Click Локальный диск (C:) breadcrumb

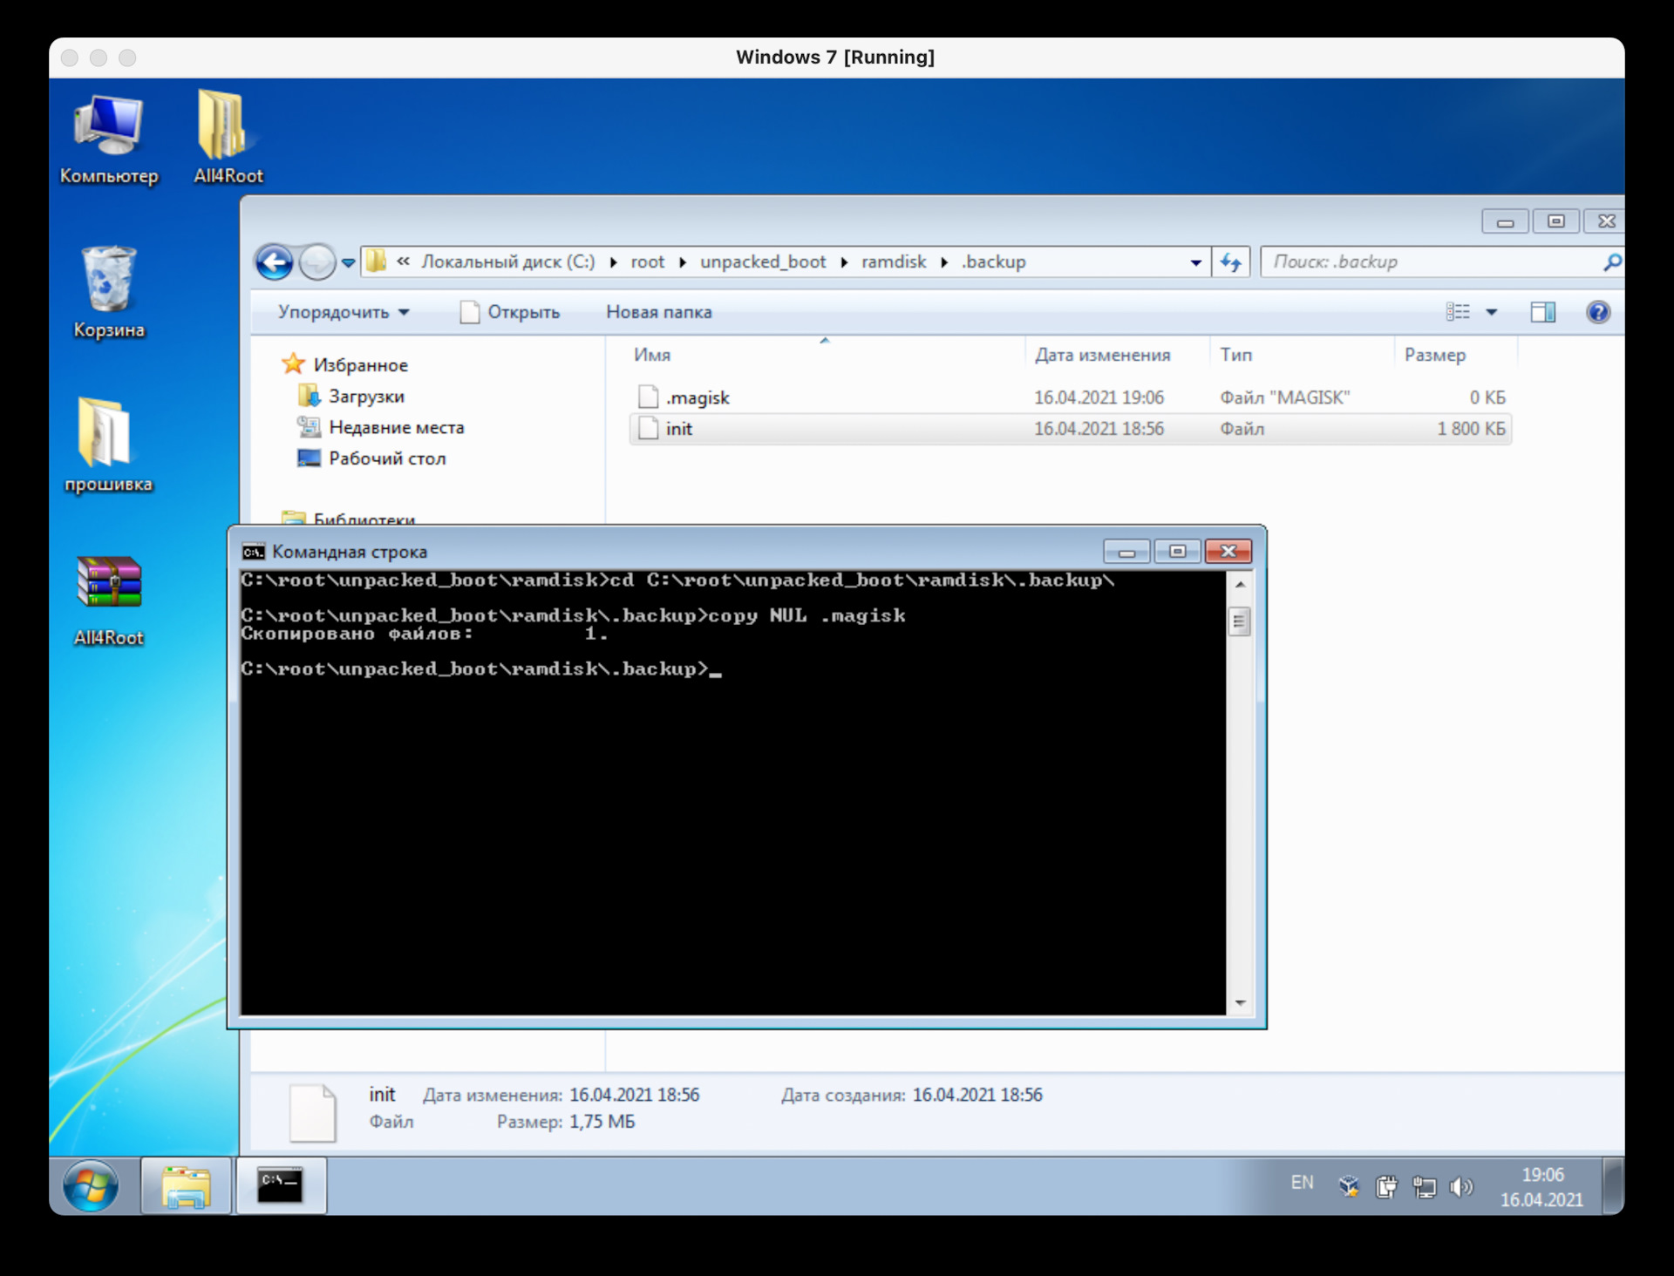[x=508, y=261]
